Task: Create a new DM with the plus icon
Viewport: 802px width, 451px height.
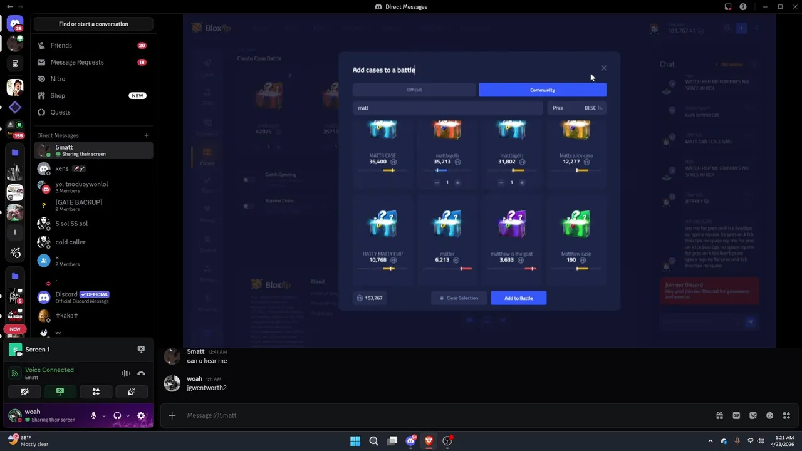Action: [x=147, y=135]
